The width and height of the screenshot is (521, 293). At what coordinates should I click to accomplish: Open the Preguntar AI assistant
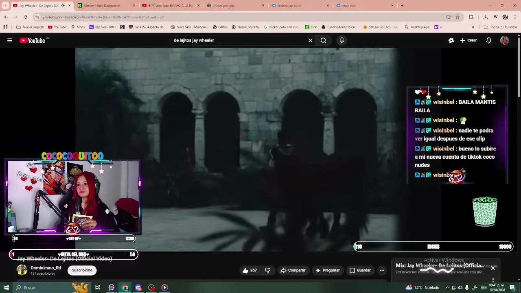[328, 270]
